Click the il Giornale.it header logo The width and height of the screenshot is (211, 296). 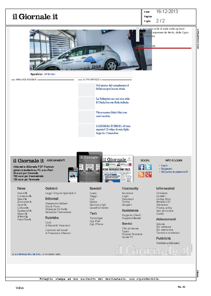35,17
